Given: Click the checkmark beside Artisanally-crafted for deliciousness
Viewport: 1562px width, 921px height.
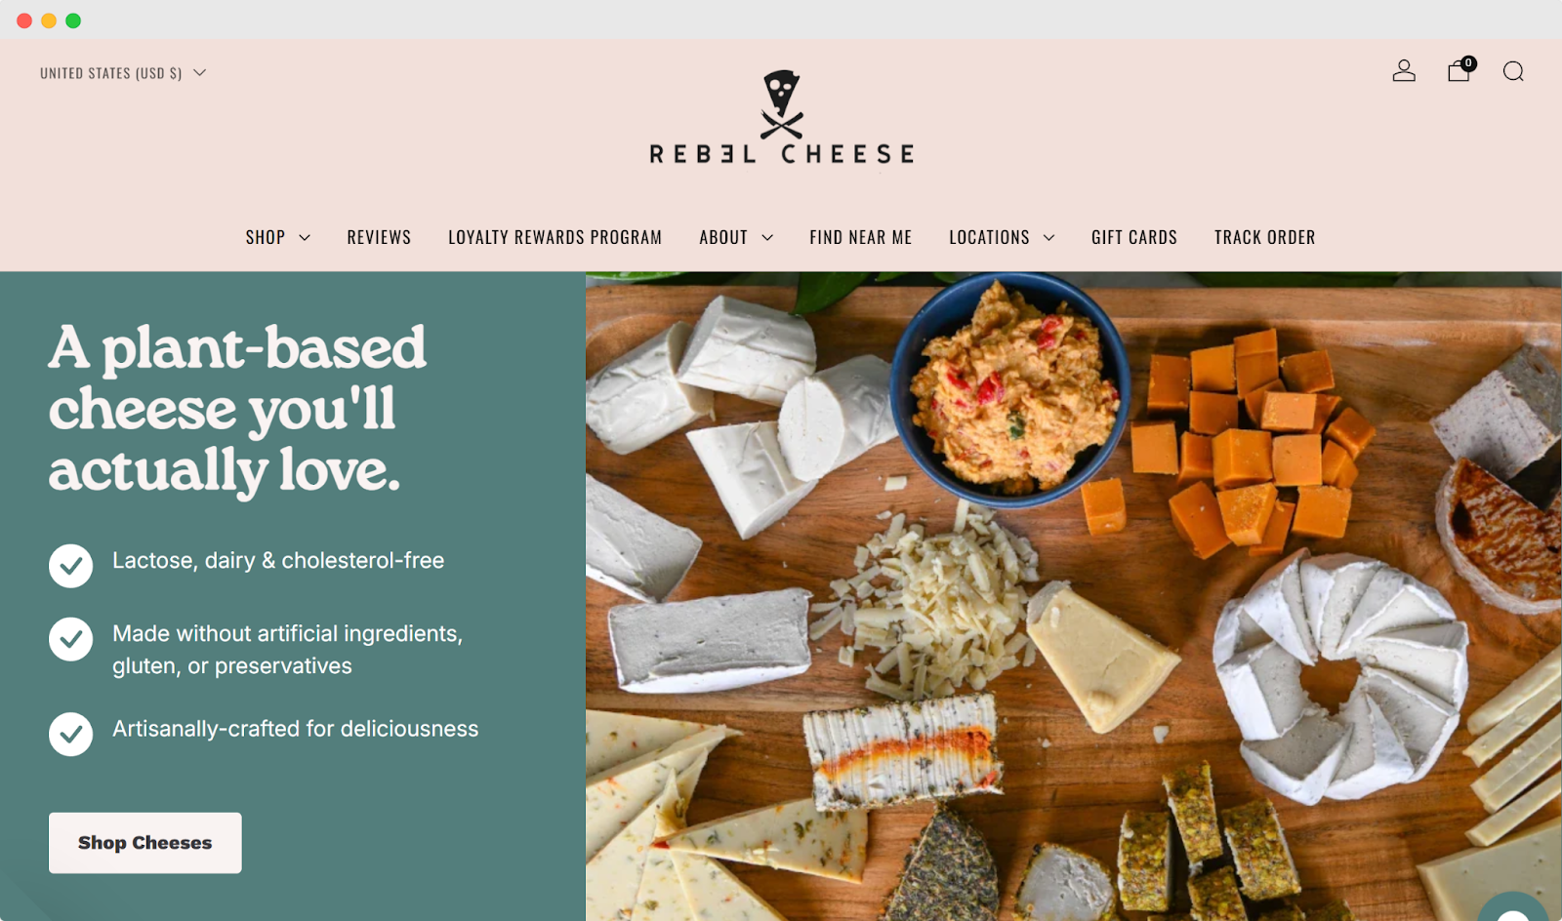Looking at the screenshot, I should (x=71, y=734).
